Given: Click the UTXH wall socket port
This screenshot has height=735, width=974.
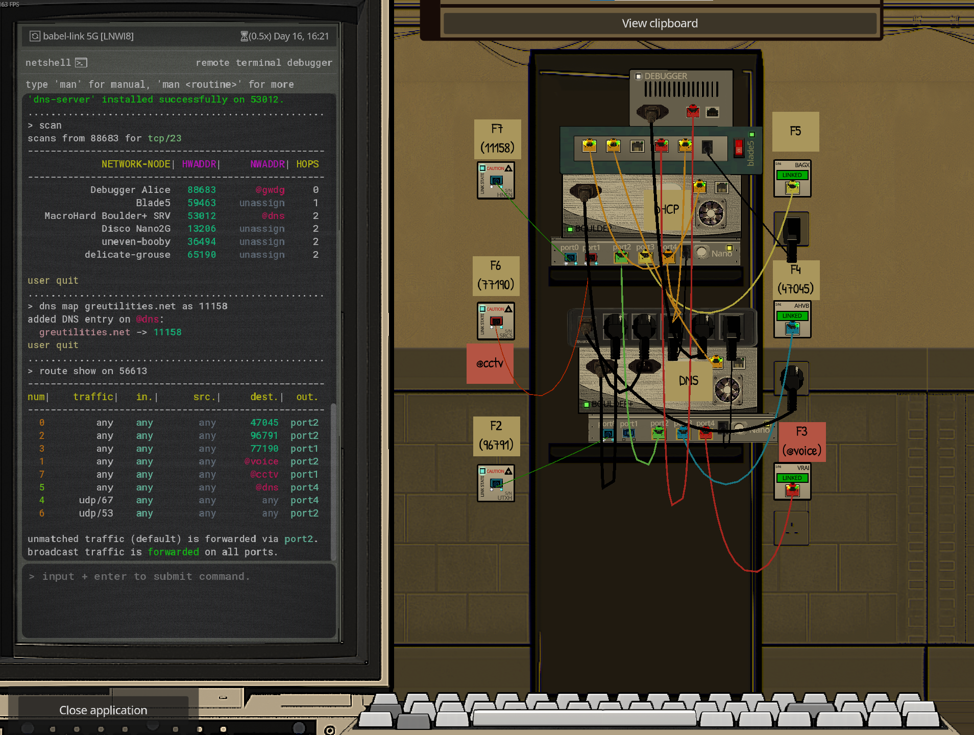Looking at the screenshot, I should click(496, 484).
